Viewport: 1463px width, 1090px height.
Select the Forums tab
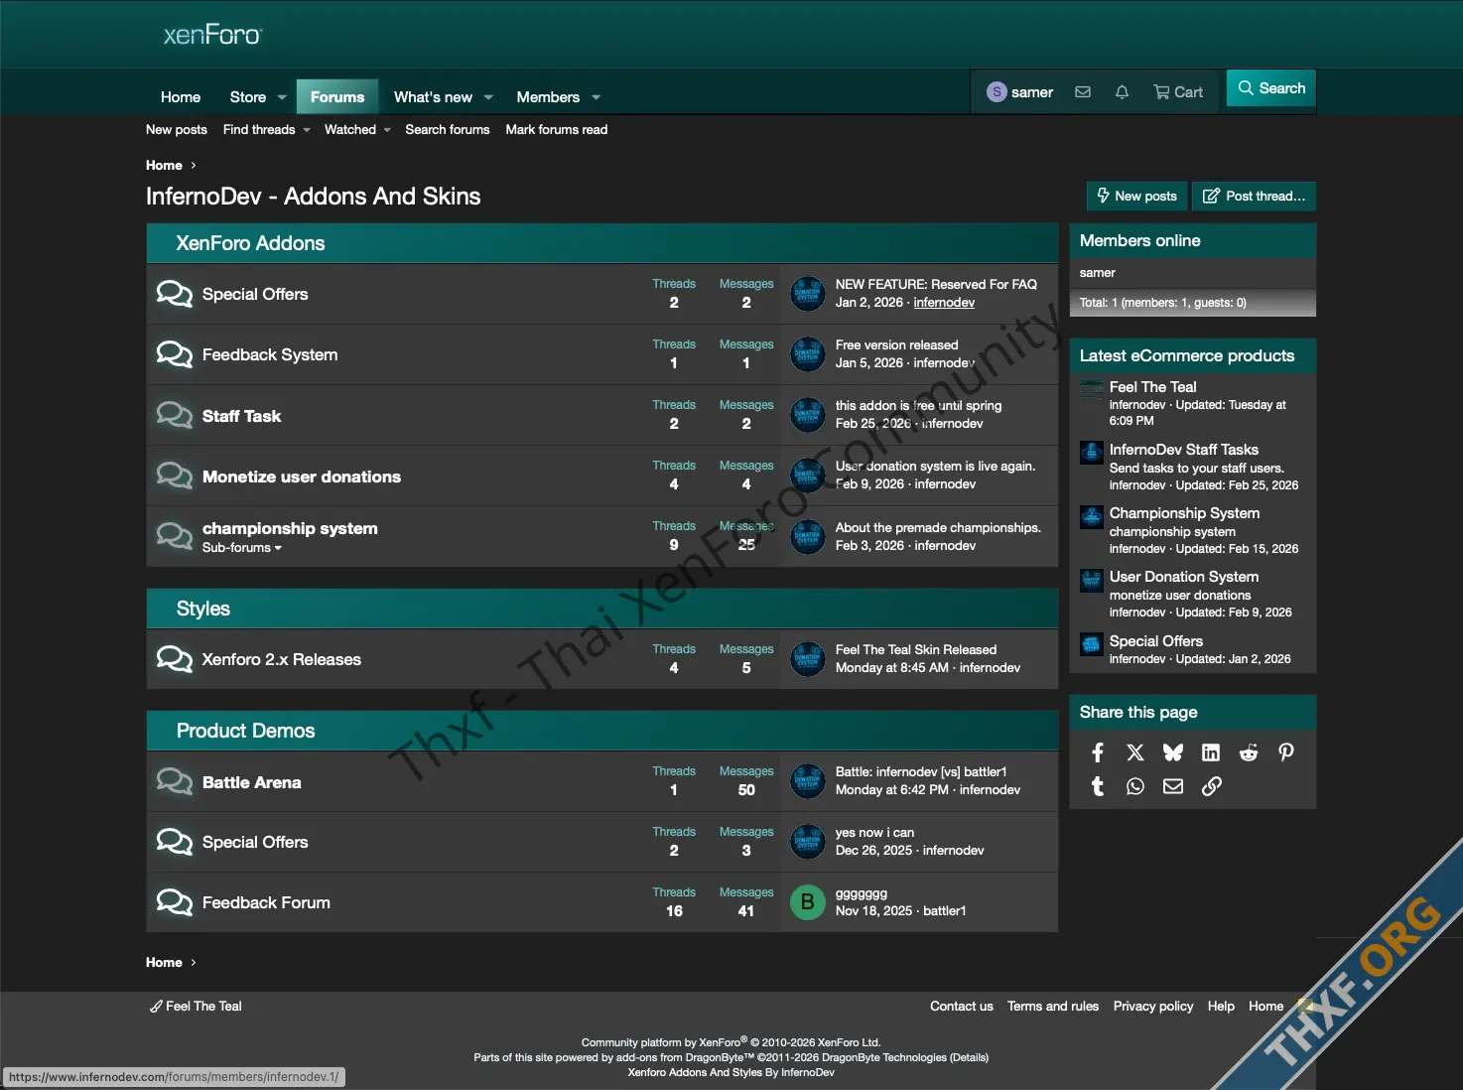coord(337,97)
